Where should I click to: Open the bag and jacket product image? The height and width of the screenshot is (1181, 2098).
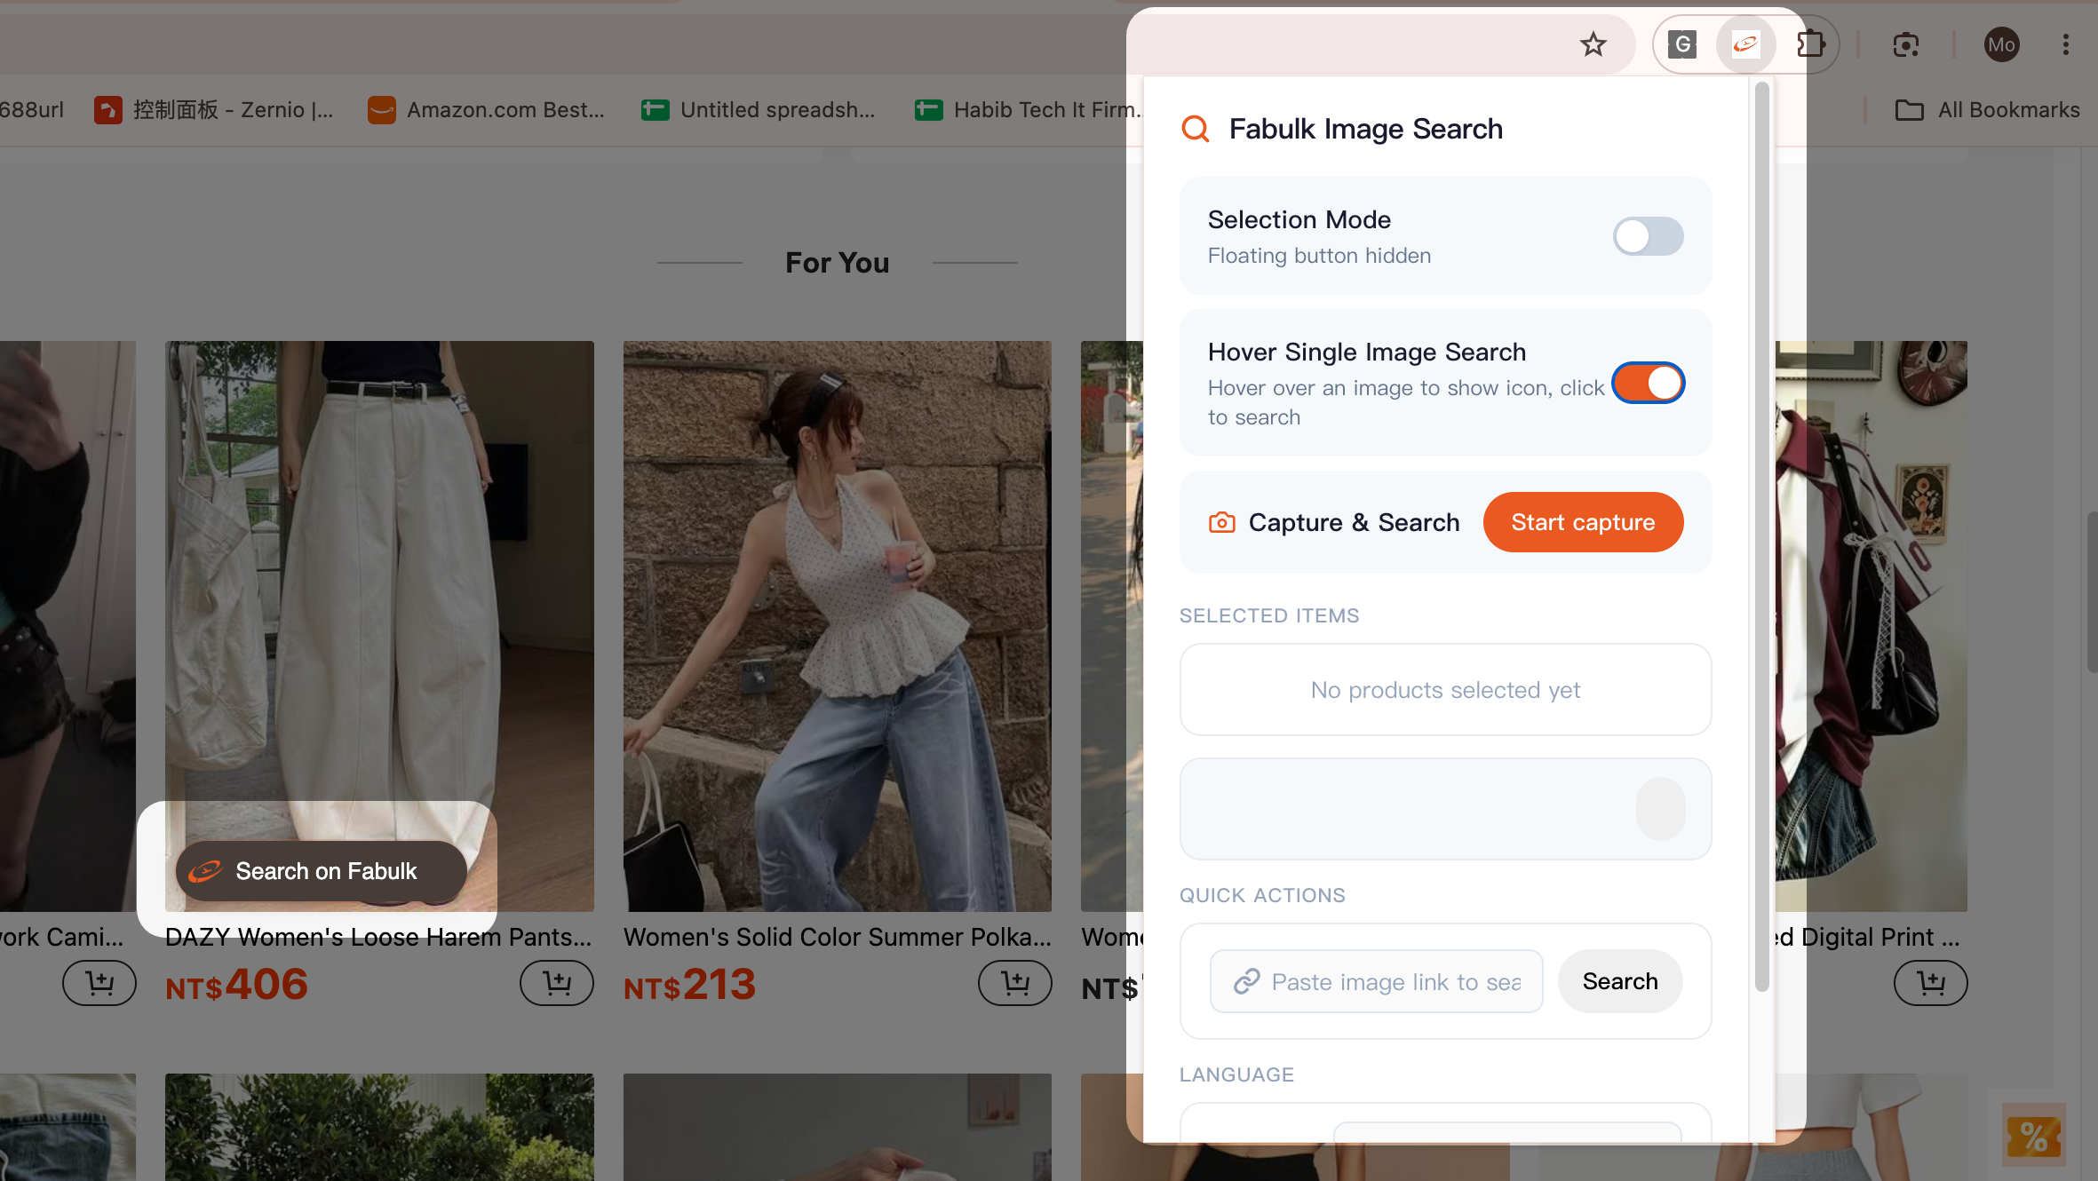coord(1872,626)
